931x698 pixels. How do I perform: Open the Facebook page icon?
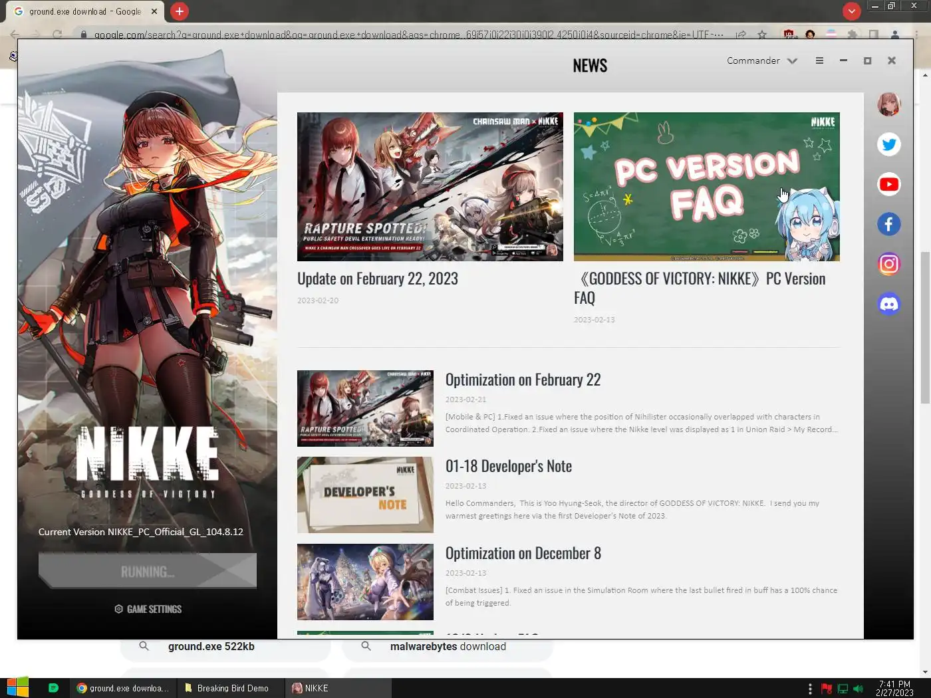tap(889, 224)
